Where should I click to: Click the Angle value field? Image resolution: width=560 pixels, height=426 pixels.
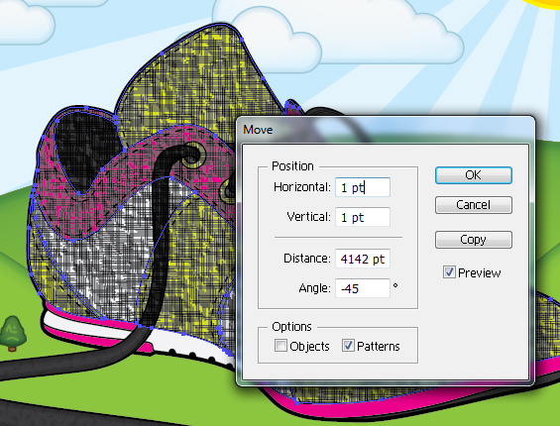(363, 288)
